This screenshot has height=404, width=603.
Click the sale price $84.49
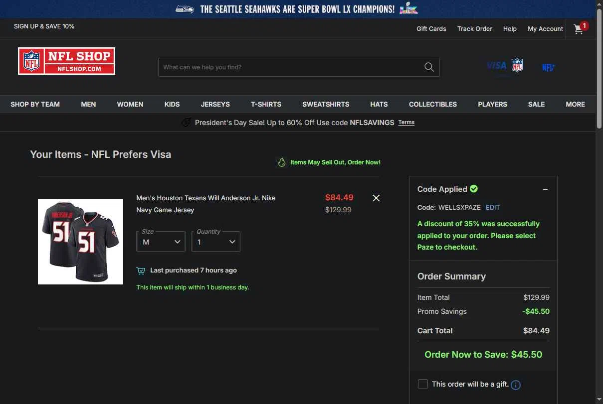[x=339, y=198]
